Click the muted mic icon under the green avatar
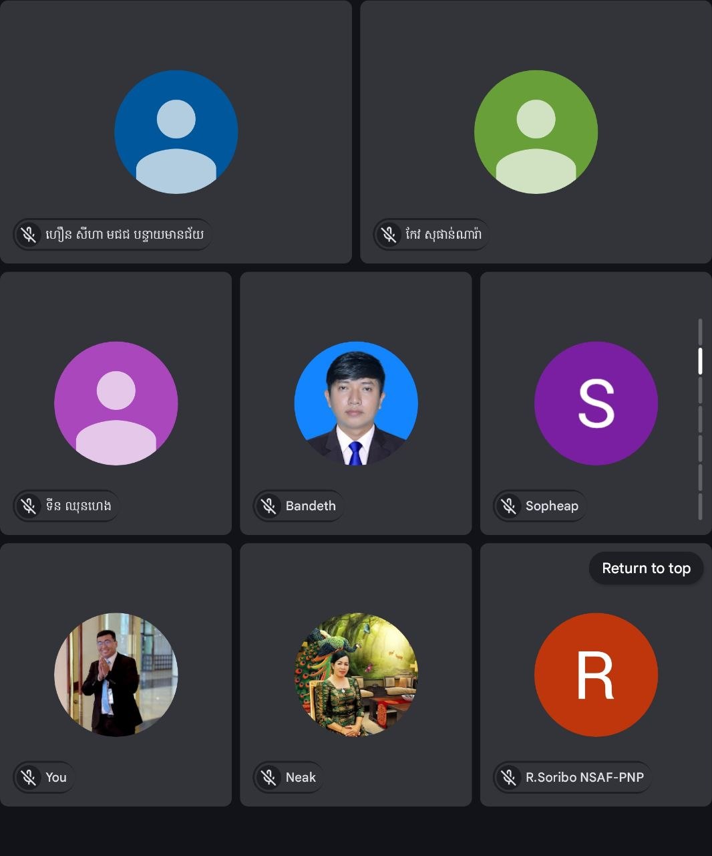 click(389, 235)
